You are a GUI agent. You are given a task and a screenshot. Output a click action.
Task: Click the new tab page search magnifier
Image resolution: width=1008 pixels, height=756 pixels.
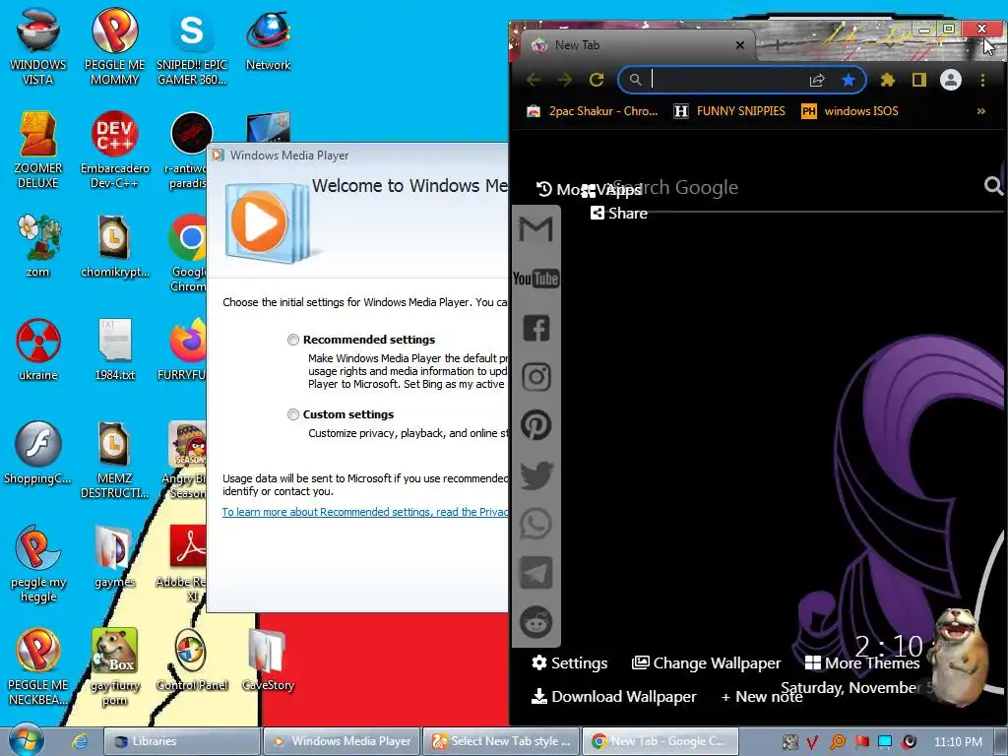click(994, 186)
